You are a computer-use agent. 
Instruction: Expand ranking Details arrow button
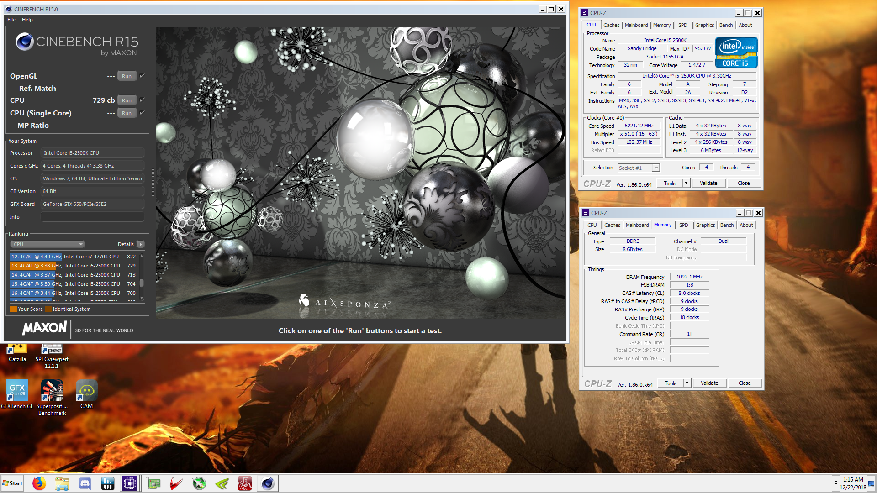tap(141, 244)
